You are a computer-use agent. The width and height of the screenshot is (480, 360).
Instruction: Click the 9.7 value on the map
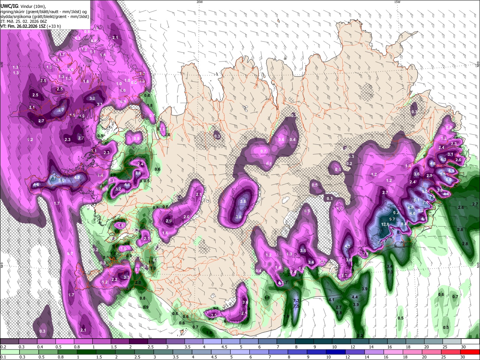393,219
